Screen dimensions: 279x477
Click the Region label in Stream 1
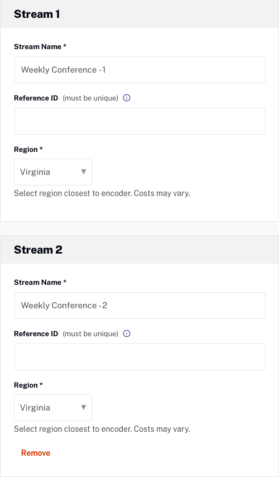coord(28,149)
